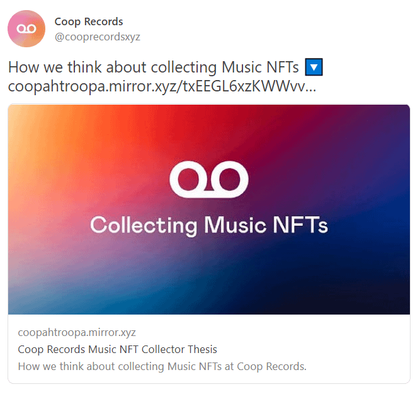This screenshot has width=420, height=394.
Task: Open the @cooprecordsxyz handle
Action: click(x=98, y=37)
